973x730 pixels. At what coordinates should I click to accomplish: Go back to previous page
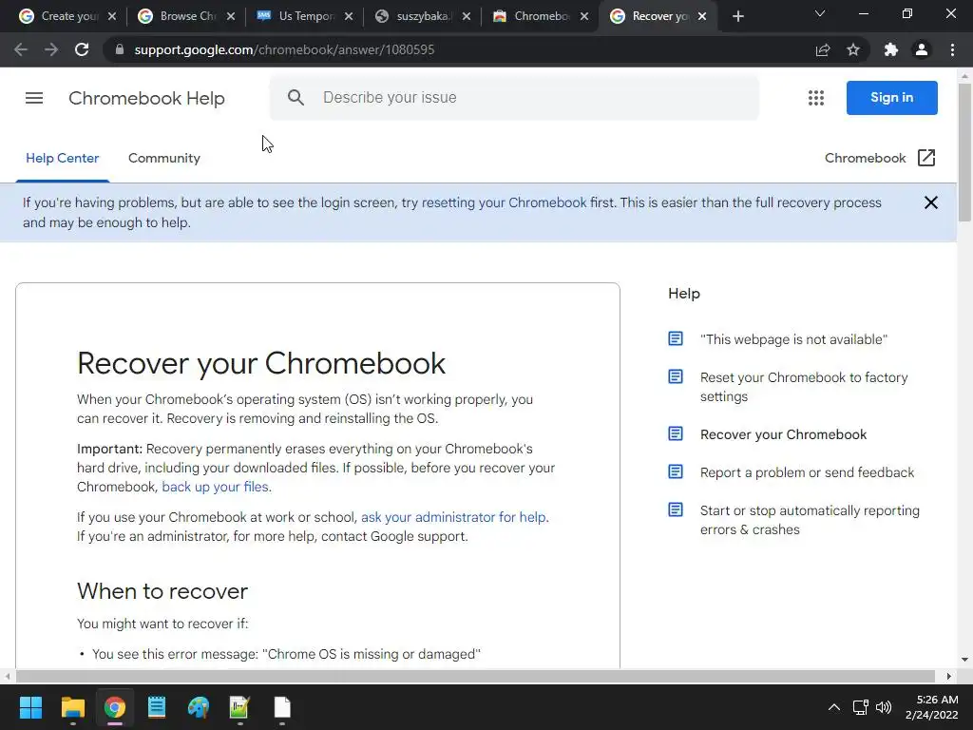pos(21,49)
